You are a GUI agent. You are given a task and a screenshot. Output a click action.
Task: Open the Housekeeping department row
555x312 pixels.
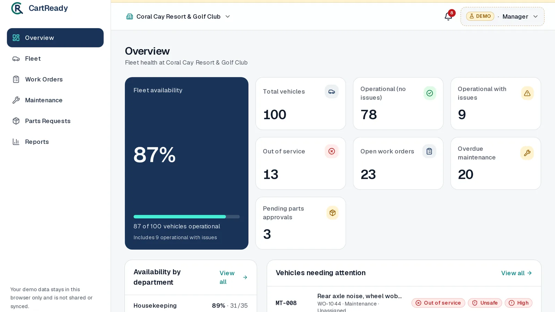tap(191, 305)
